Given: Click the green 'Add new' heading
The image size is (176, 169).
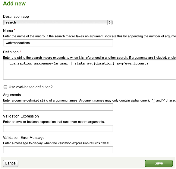Looking at the screenshot, I should tap(14, 4).
